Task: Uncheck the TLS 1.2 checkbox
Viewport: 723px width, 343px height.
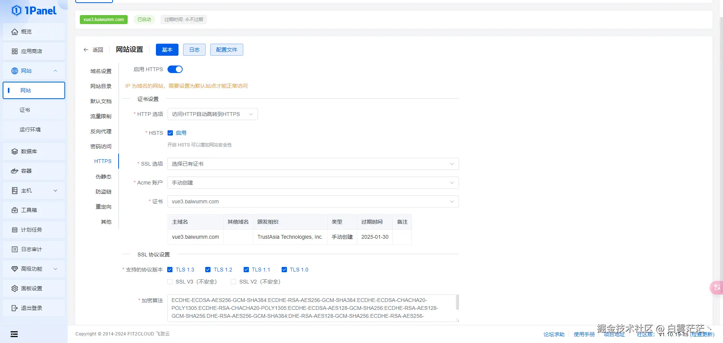Action: click(208, 270)
